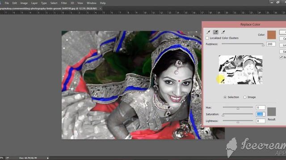Minimize the Photoshop window
286x160 pixels.
[272, 2]
